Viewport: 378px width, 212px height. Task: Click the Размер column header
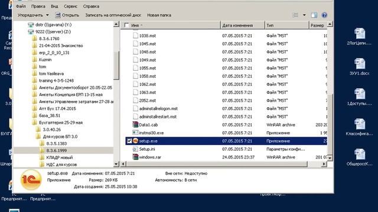(x=317, y=25)
